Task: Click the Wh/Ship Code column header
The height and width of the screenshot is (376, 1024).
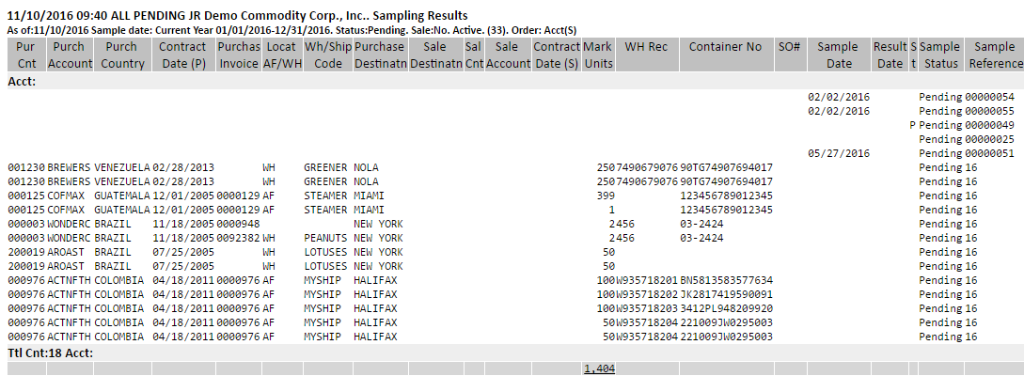Action: click(x=328, y=55)
